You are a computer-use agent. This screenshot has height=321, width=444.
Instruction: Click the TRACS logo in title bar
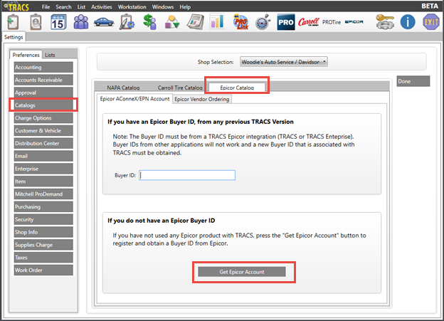[16, 6]
